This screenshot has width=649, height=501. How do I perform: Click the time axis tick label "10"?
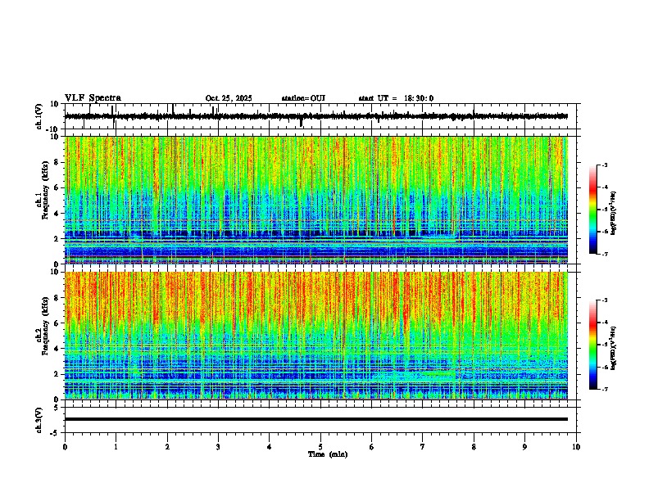(x=576, y=447)
